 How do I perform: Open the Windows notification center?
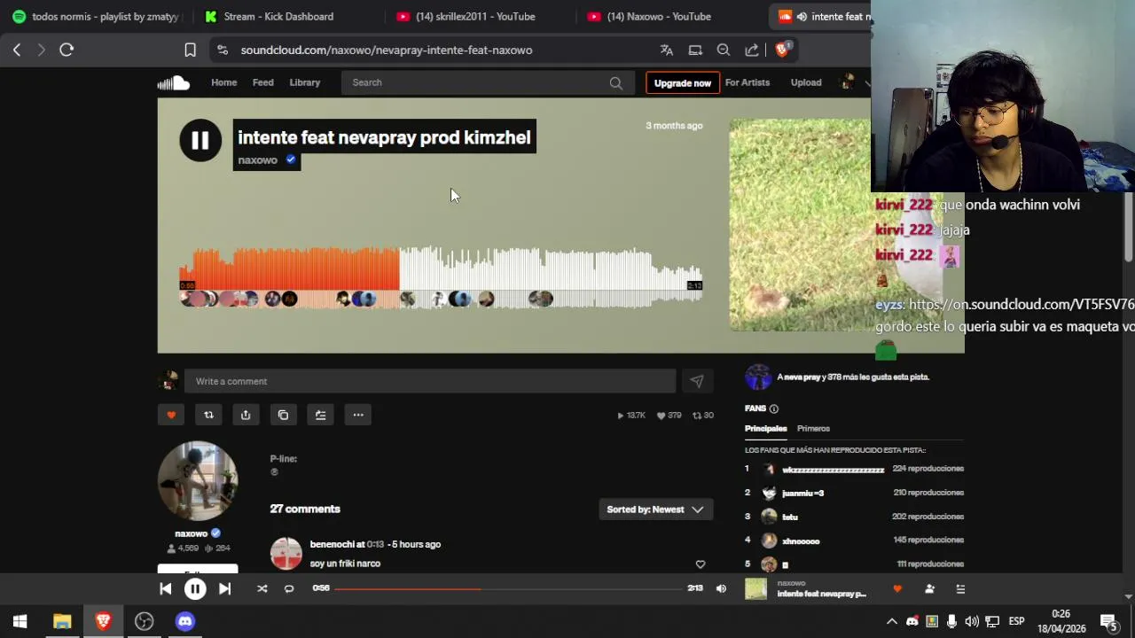click(x=1108, y=621)
